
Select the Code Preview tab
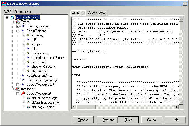[97, 13]
